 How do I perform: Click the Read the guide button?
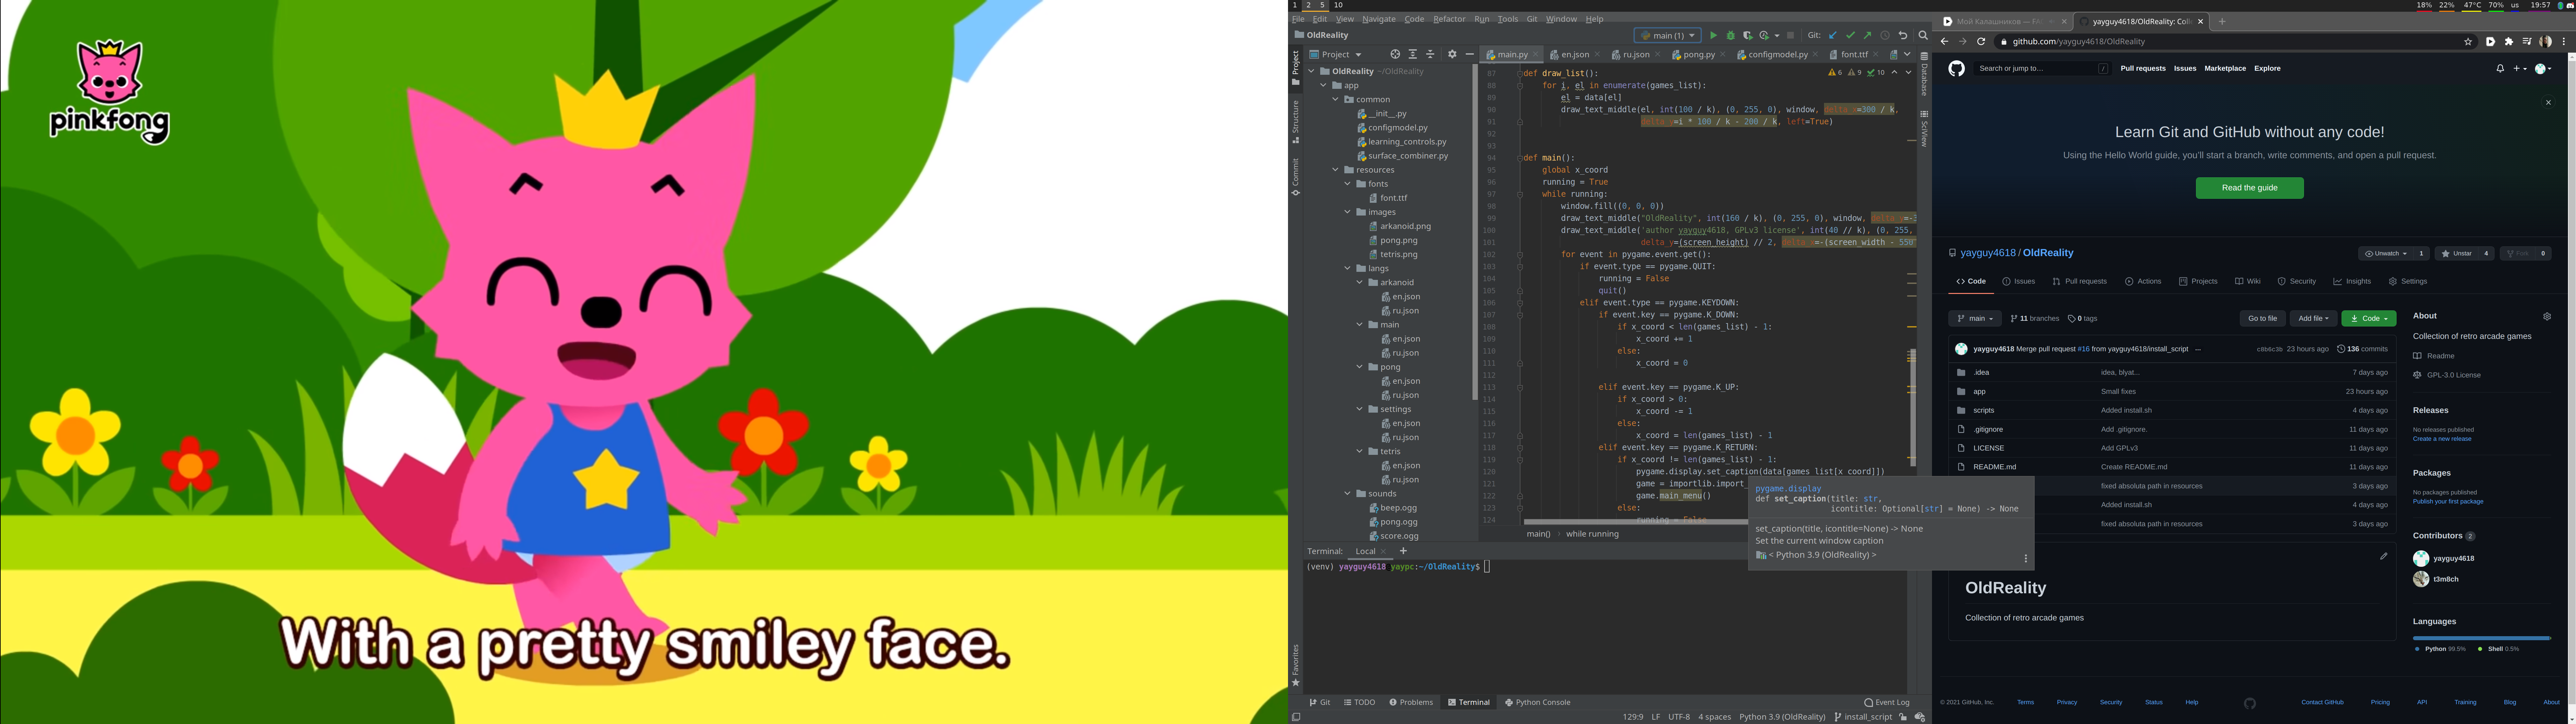pyautogui.click(x=2249, y=188)
